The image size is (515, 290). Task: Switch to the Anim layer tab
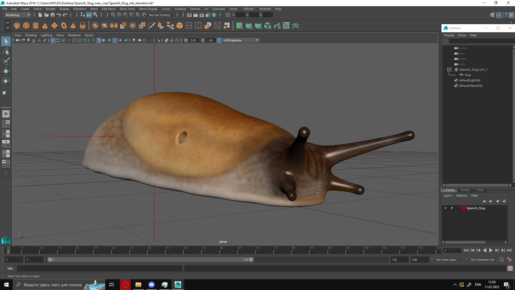tap(480, 190)
